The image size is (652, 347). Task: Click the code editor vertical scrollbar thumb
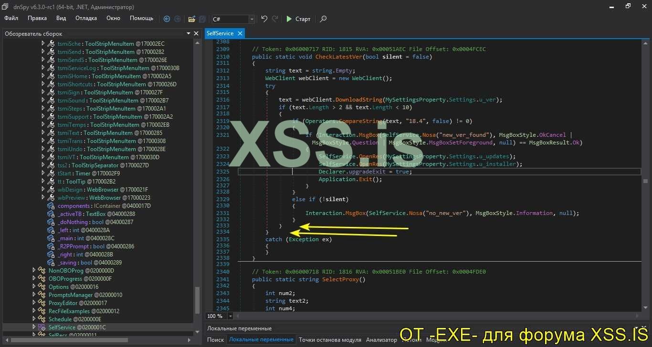tap(645, 181)
